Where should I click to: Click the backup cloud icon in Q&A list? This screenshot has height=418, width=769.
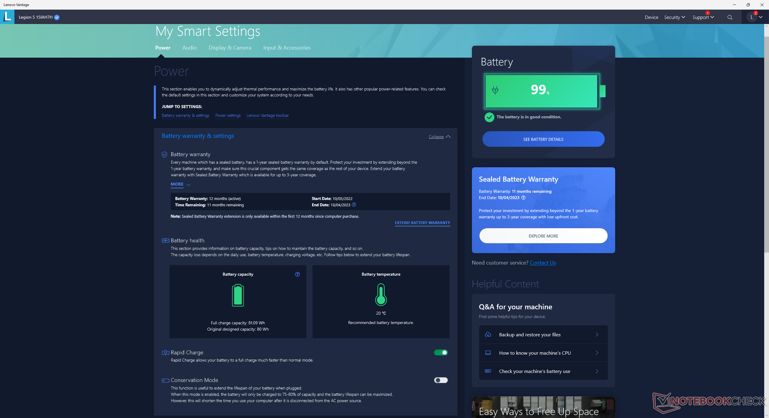click(488, 335)
